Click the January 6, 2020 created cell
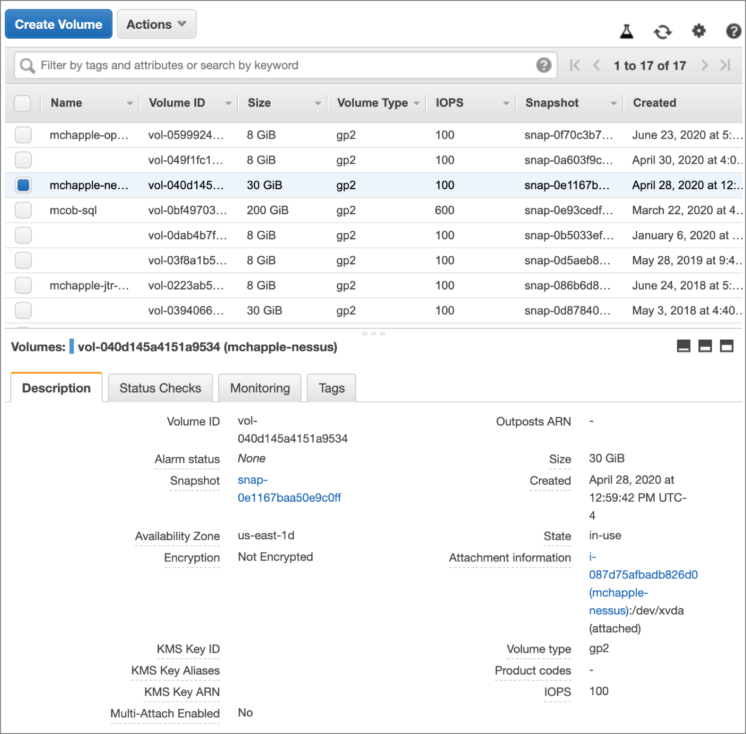Screen dimensions: 746x734 [687, 235]
